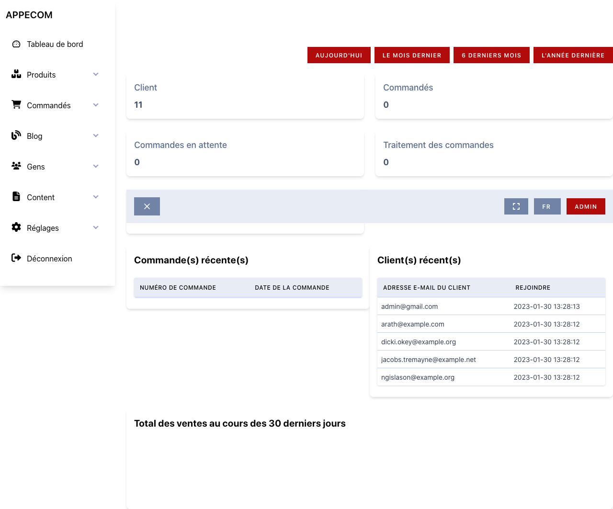Filter stats by 6 DERNIERS MOIS
The image size is (613, 509).
491,55
